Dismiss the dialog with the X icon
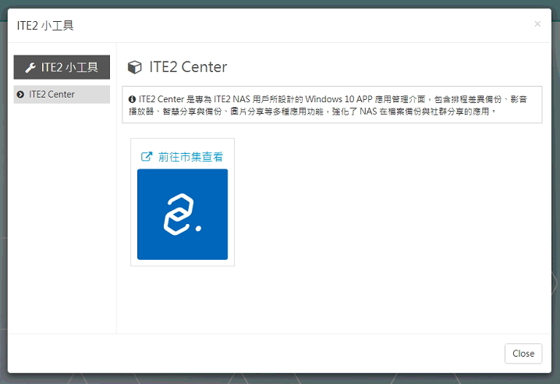The height and width of the screenshot is (384, 560). pyautogui.click(x=537, y=24)
